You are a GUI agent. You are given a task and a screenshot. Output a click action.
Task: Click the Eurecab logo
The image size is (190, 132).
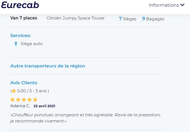(x=20, y=5)
